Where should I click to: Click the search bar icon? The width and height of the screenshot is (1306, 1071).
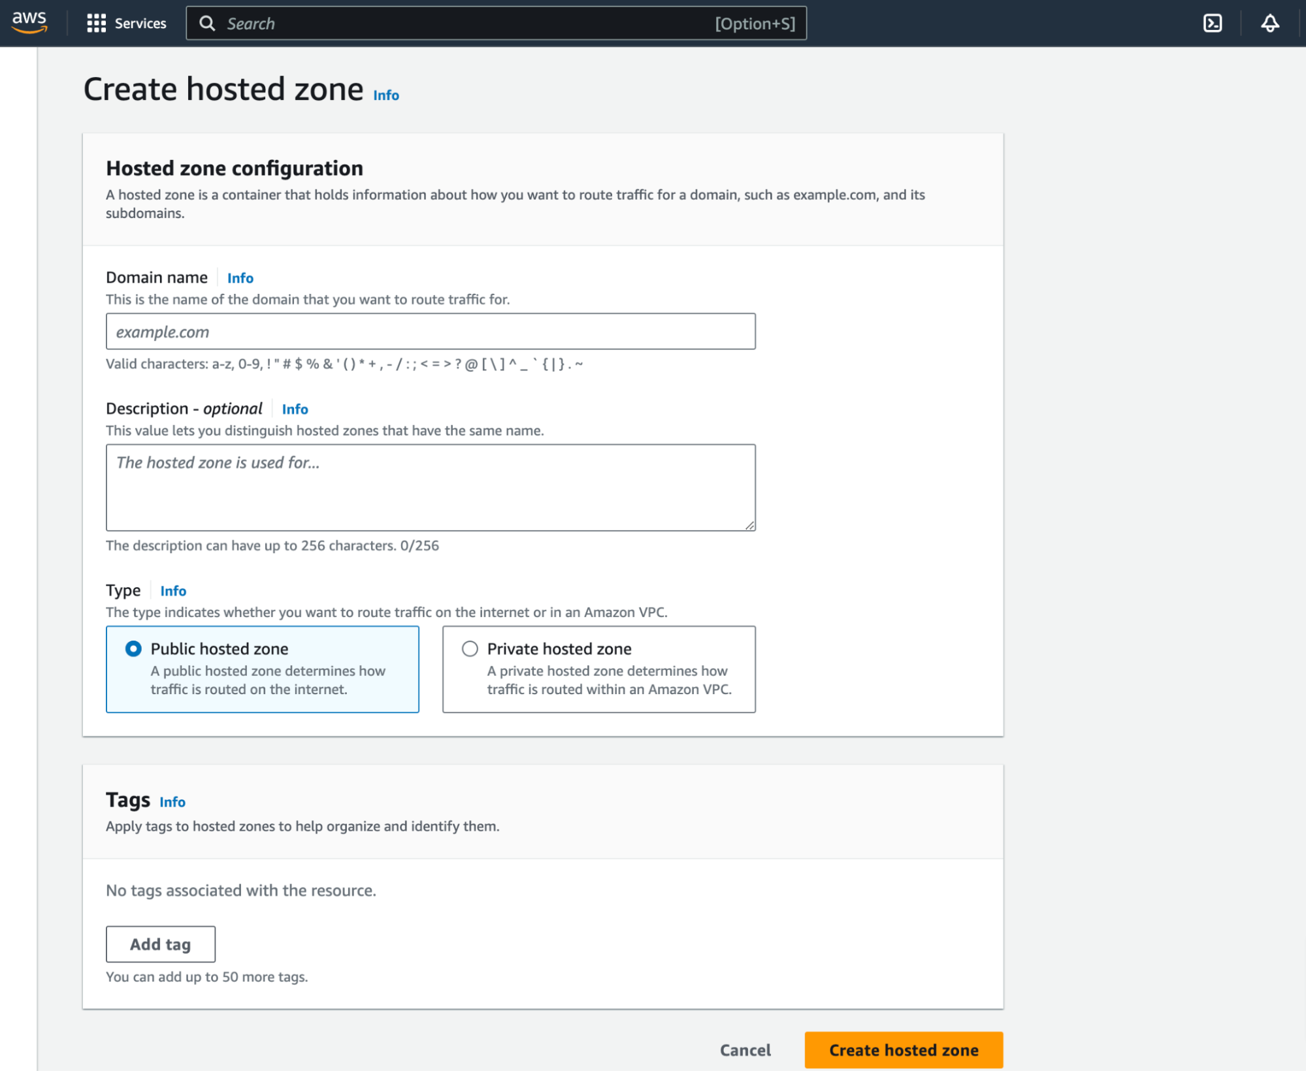(208, 23)
